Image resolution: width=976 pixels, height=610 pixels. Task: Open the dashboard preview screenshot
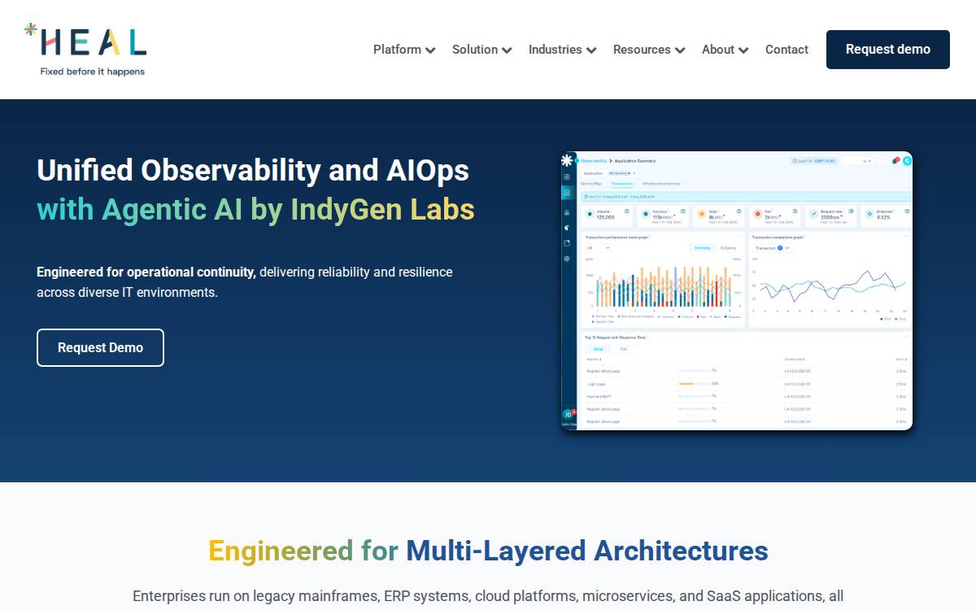(736, 290)
